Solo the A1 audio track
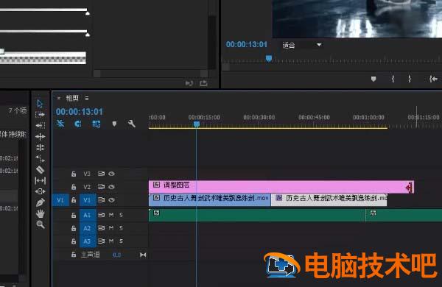 click(121, 215)
